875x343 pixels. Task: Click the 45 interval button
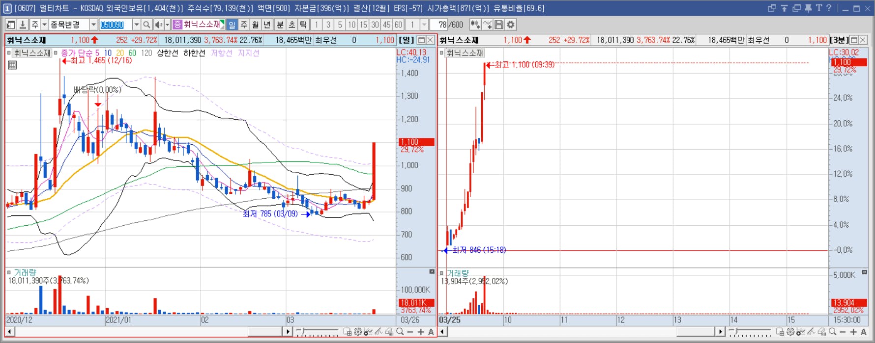[387, 25]
